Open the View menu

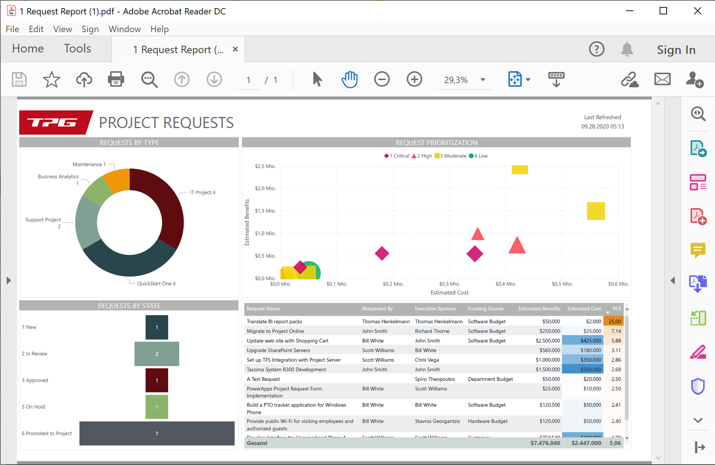(x=62, y=29)
